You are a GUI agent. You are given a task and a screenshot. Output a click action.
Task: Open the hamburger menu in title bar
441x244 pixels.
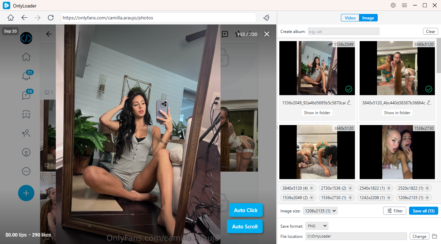coord(404,5)
